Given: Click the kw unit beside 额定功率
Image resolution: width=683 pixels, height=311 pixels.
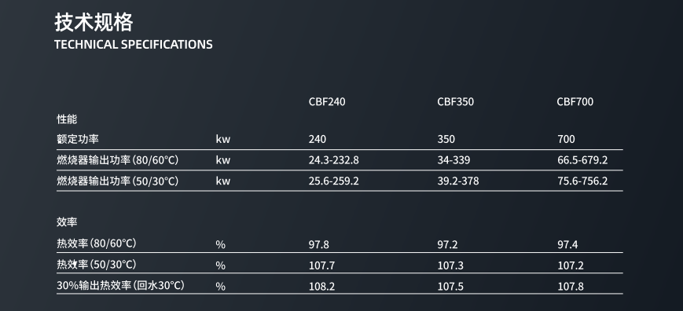Looking at the screenshot, I should click(x=223, y=139).
